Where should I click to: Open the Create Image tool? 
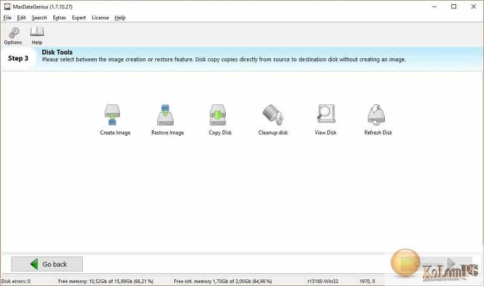point(115,119)
